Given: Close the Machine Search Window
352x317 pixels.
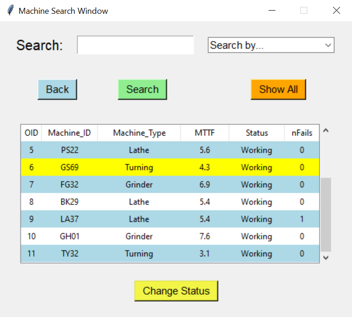Looking at the screenshot, I should tap(336, 10).
